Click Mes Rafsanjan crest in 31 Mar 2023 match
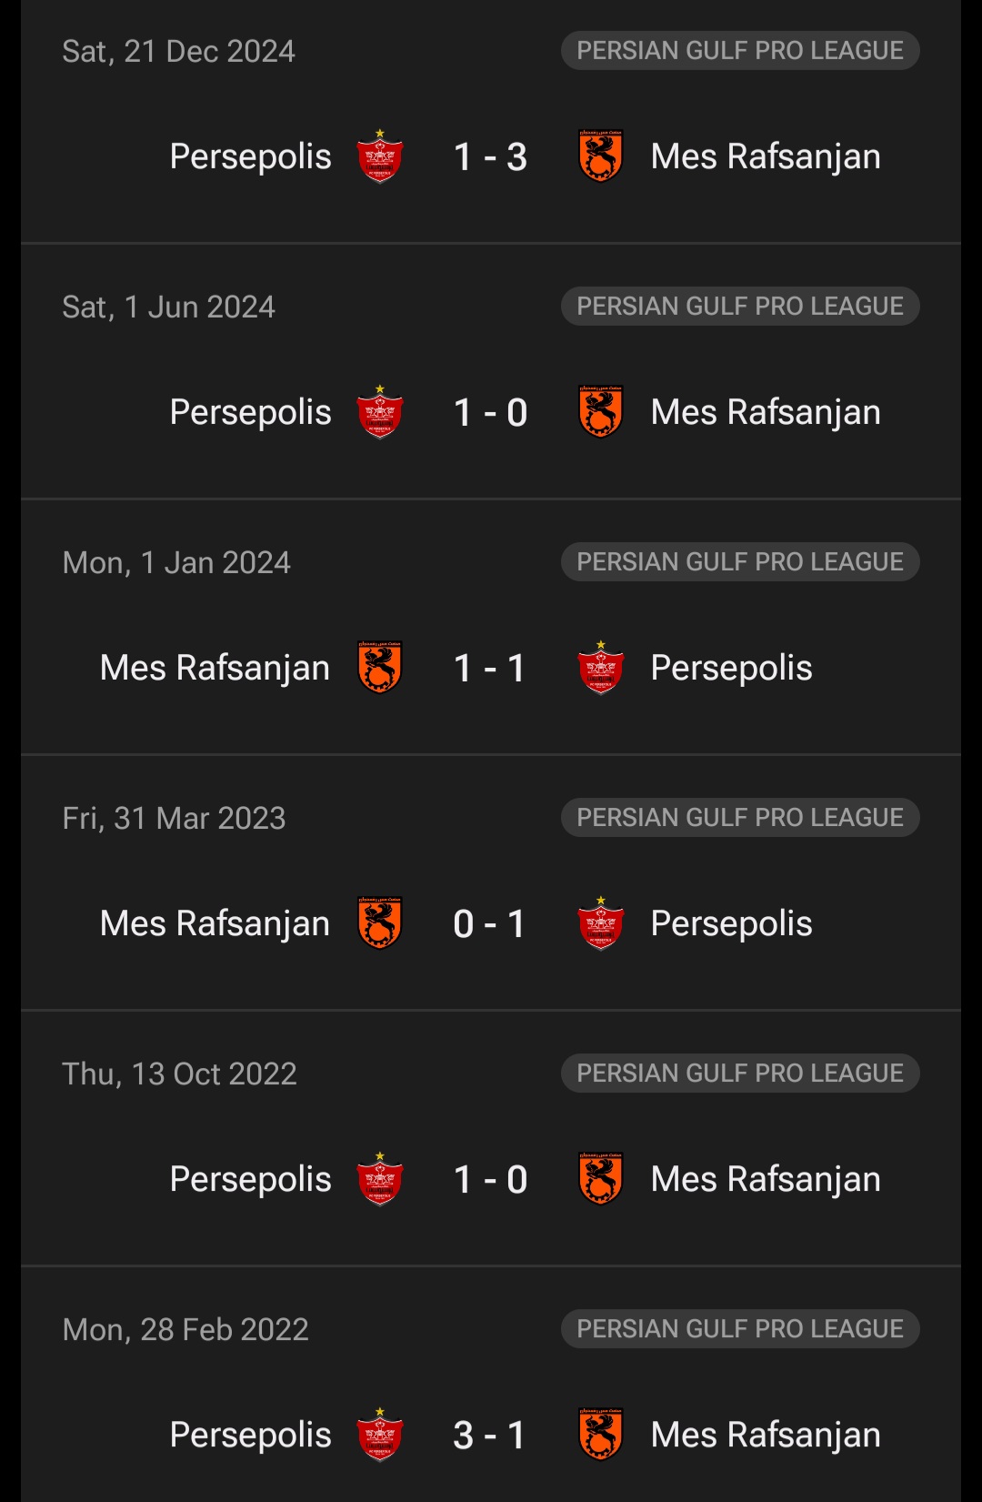This screenshot has width=982, height=1502. 380,923
